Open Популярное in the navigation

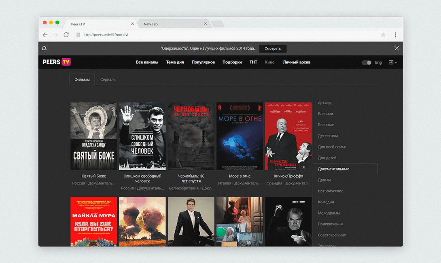[x=203, y=62]
